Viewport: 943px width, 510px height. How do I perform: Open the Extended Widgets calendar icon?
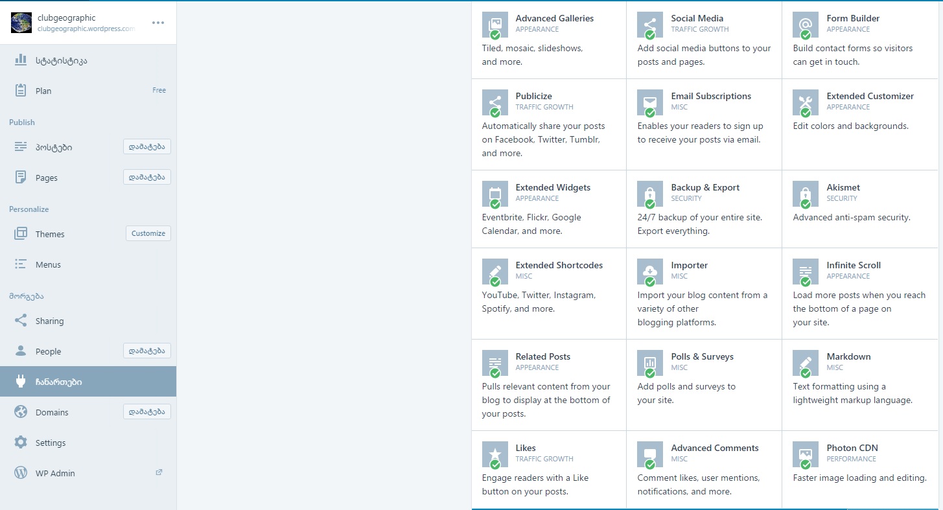tap(495, 194)
